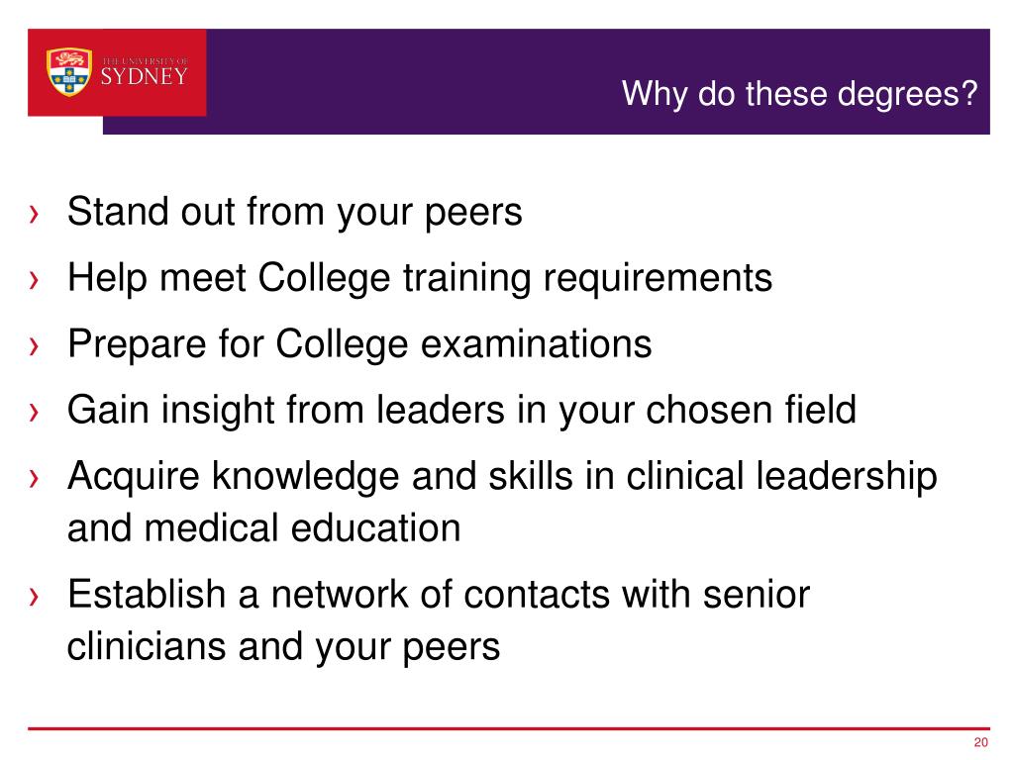Select the 'and medical education' text line

(x=263, y=528)
